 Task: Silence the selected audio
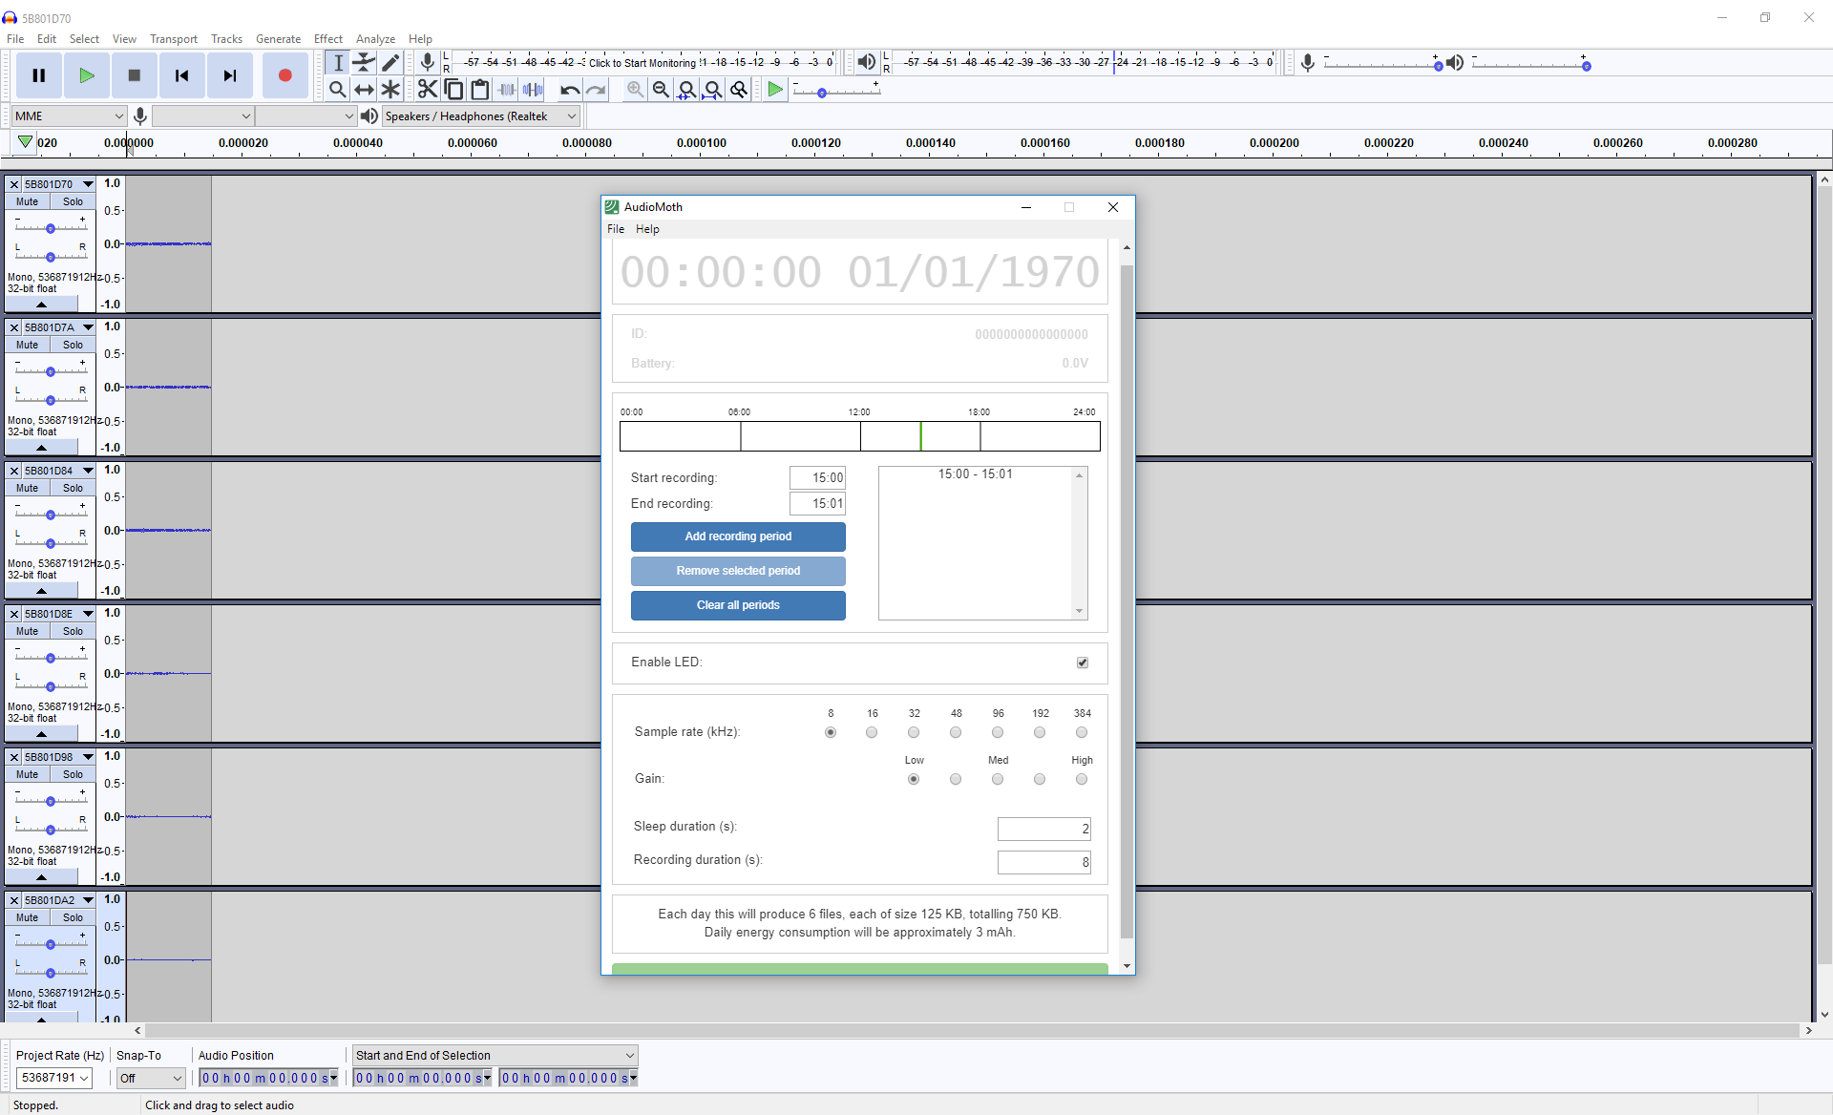(x=533, y=89)
